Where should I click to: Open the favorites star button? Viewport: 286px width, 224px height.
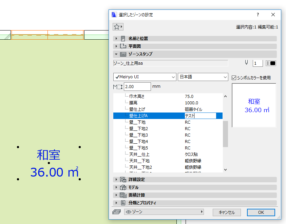point(118,27)
